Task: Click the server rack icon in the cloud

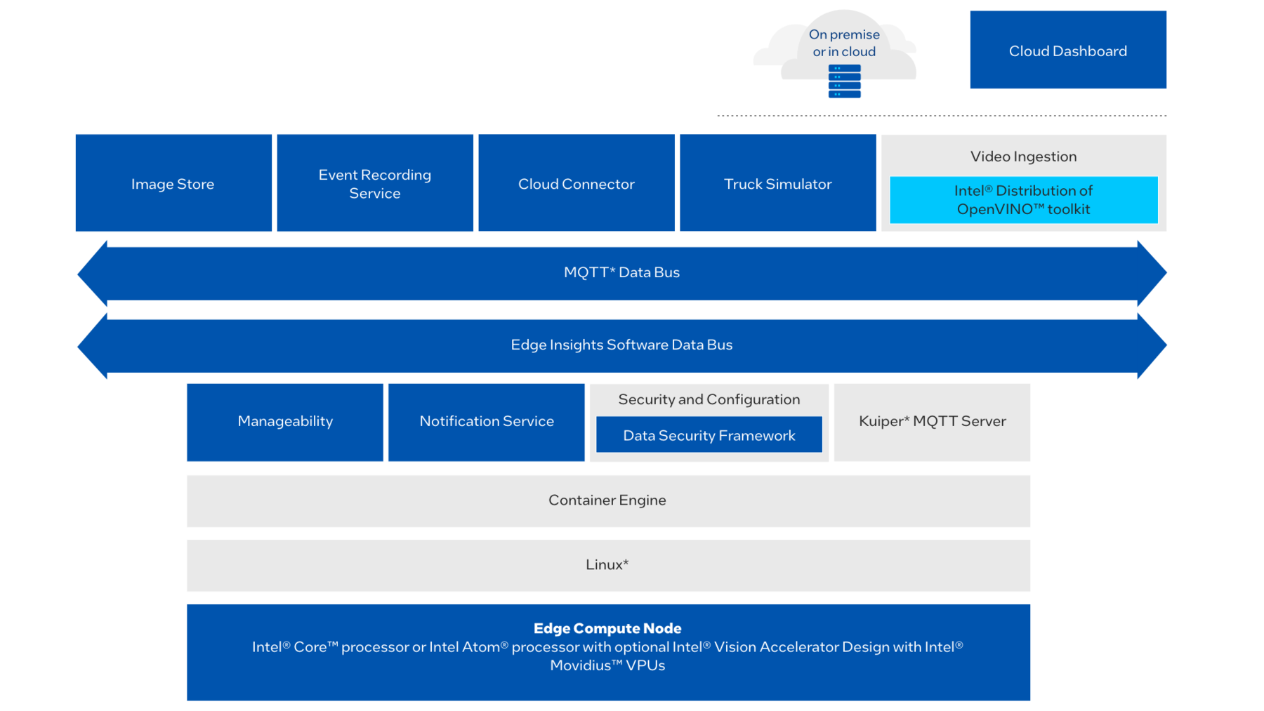Action: point(844,81)
